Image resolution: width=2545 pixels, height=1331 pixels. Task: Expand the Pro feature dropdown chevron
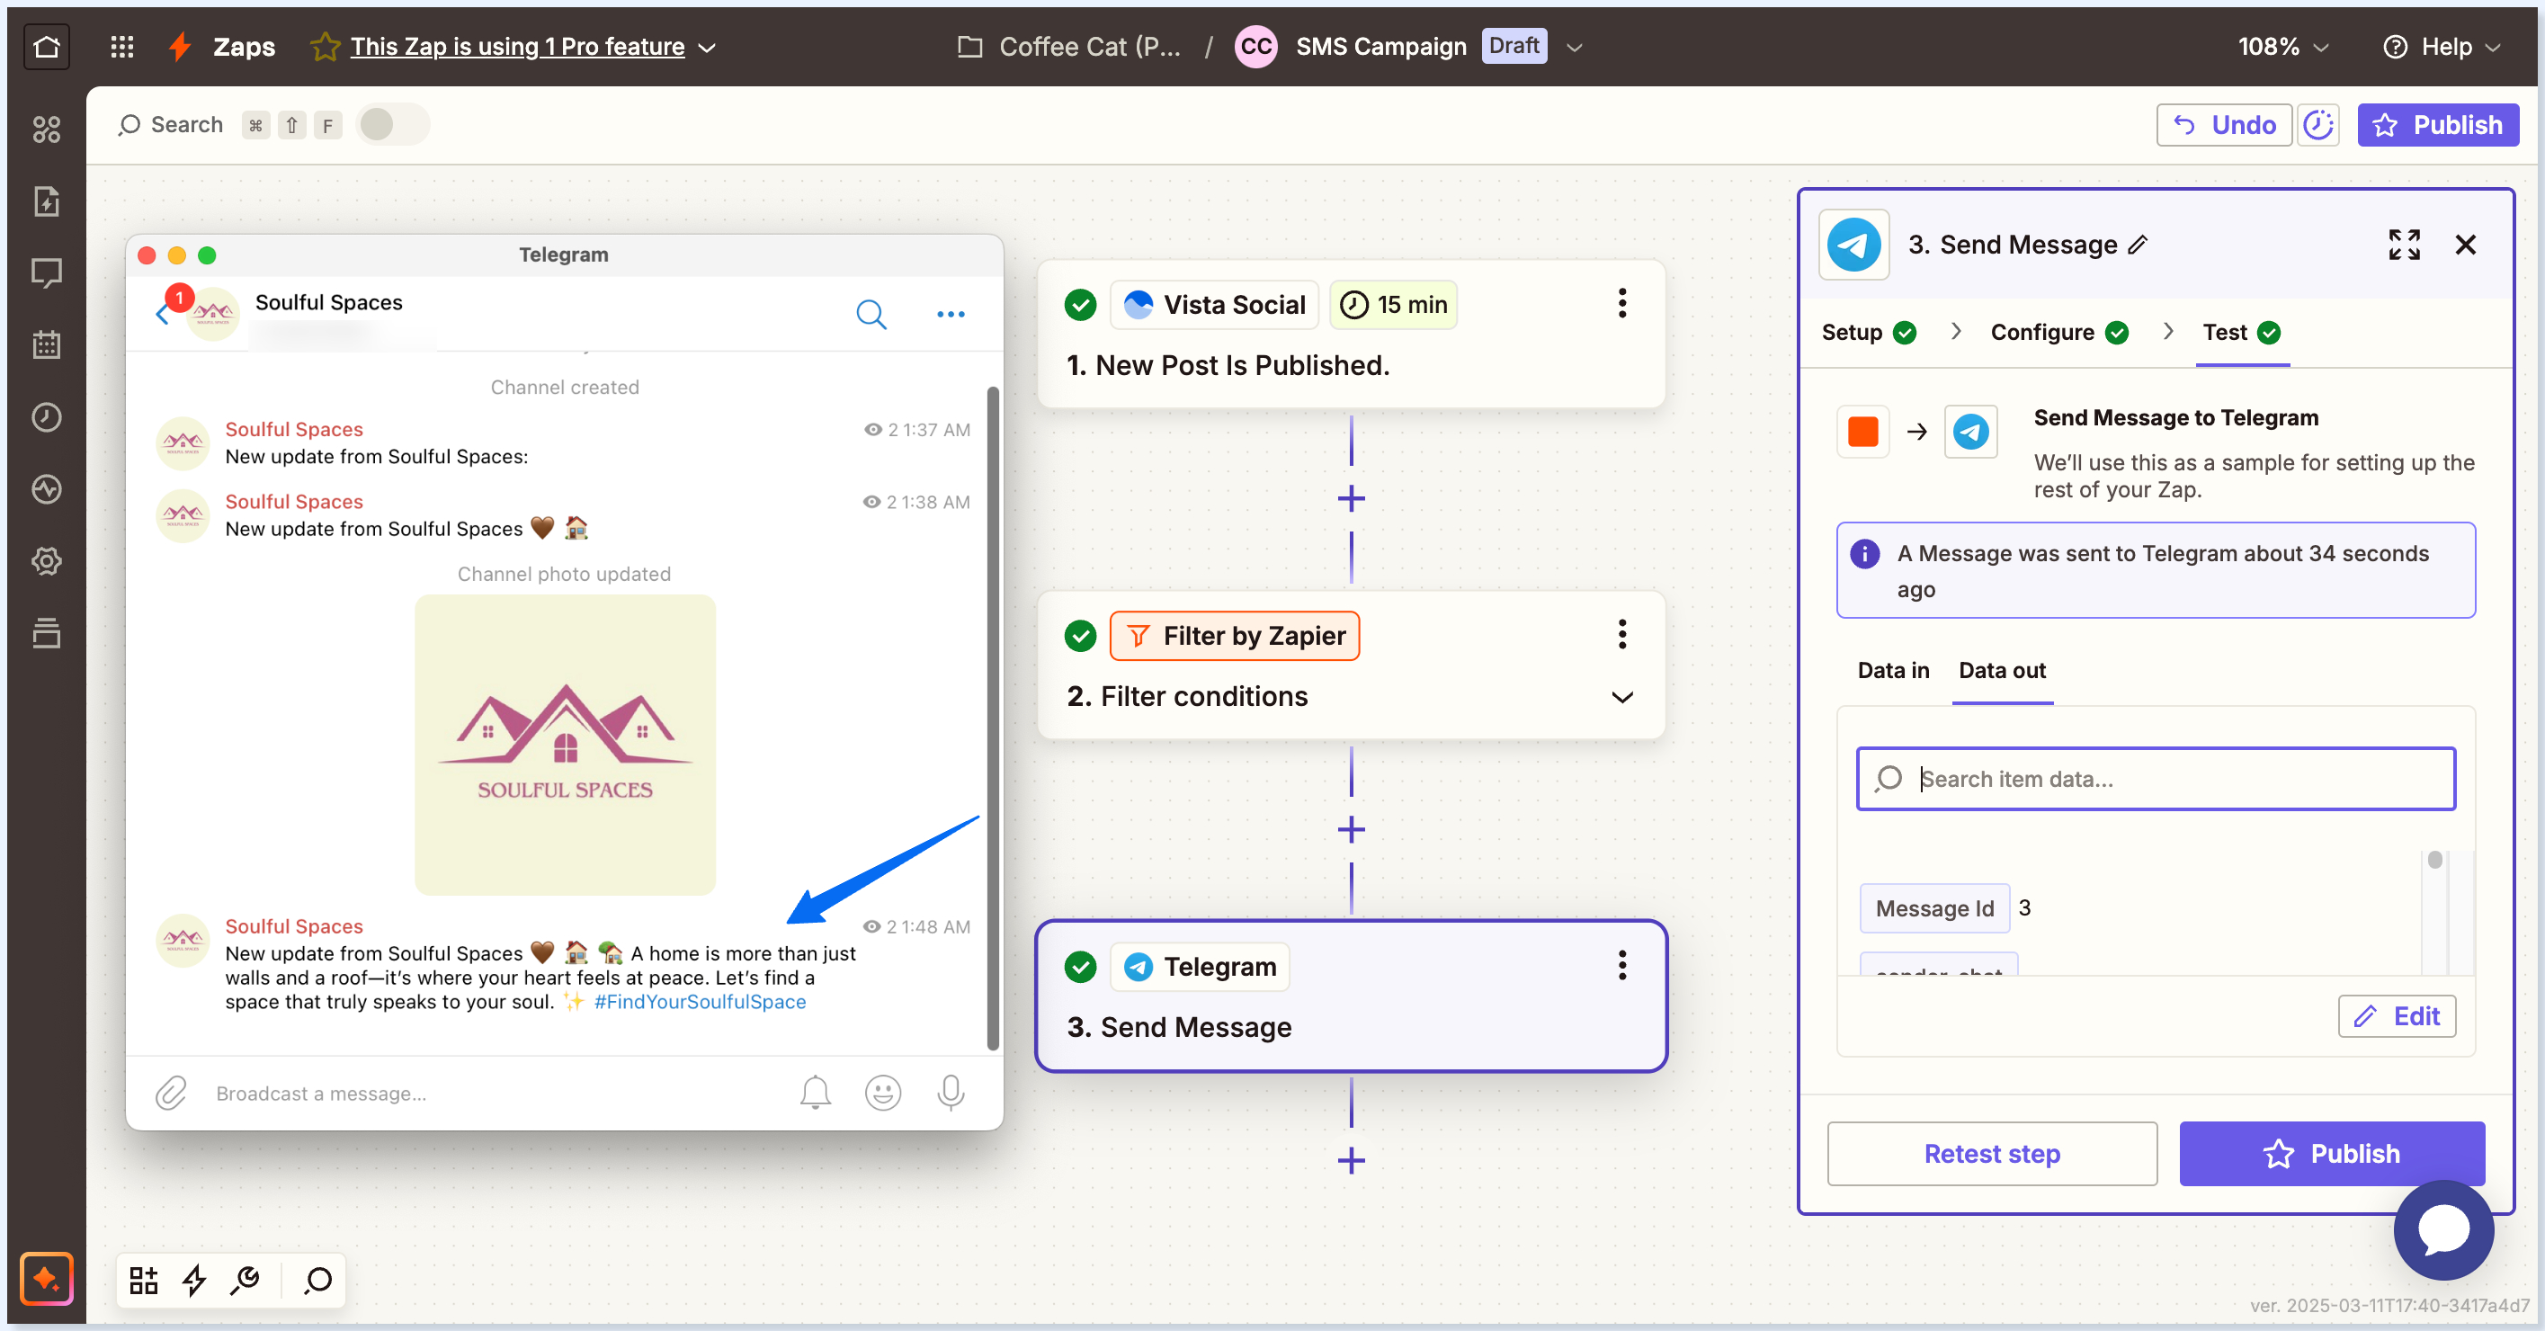[708, 48]
